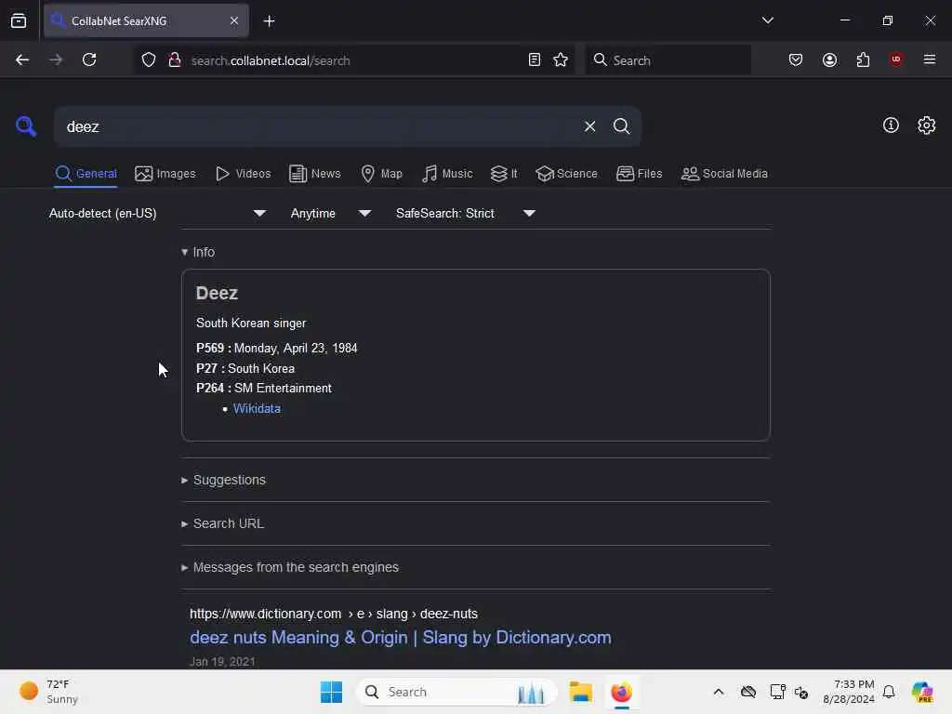Open Firefox application menu
952x714 pixels.
929,59
